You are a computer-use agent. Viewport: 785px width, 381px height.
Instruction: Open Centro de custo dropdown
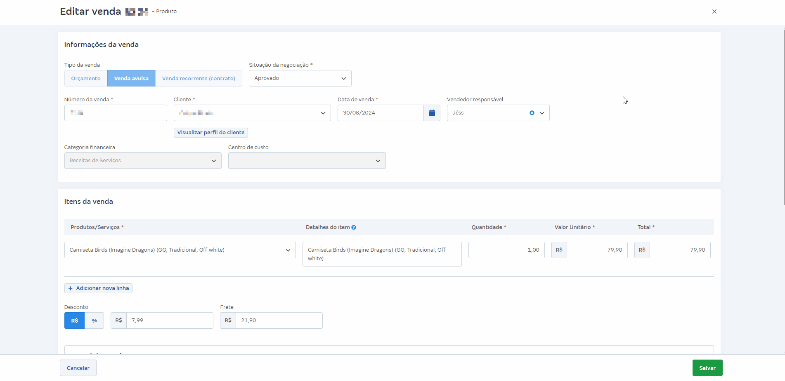click(x=307, y=161)
